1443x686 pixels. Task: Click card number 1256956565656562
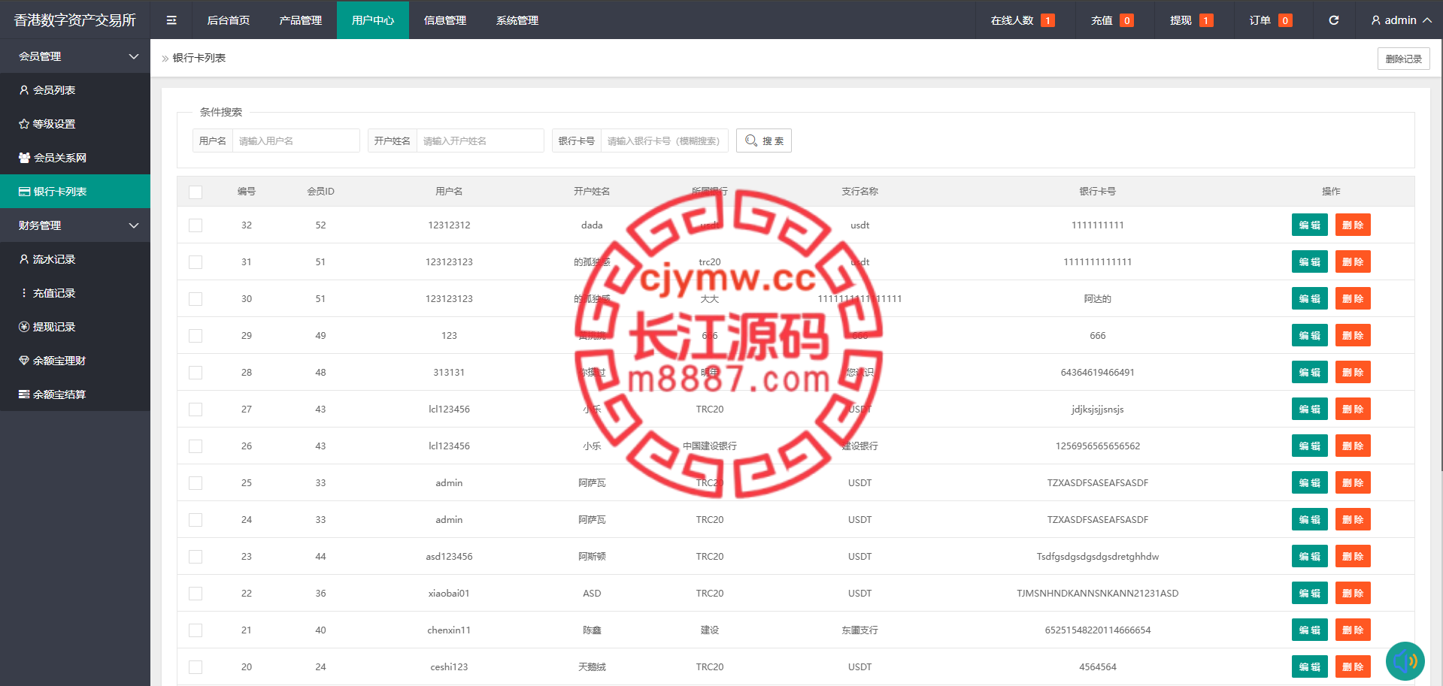[x=1098, y=446]
